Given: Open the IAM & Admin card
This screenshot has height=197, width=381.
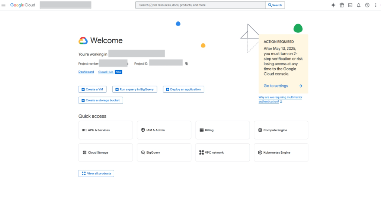Looking at the screenshot, I should [164, 130].
